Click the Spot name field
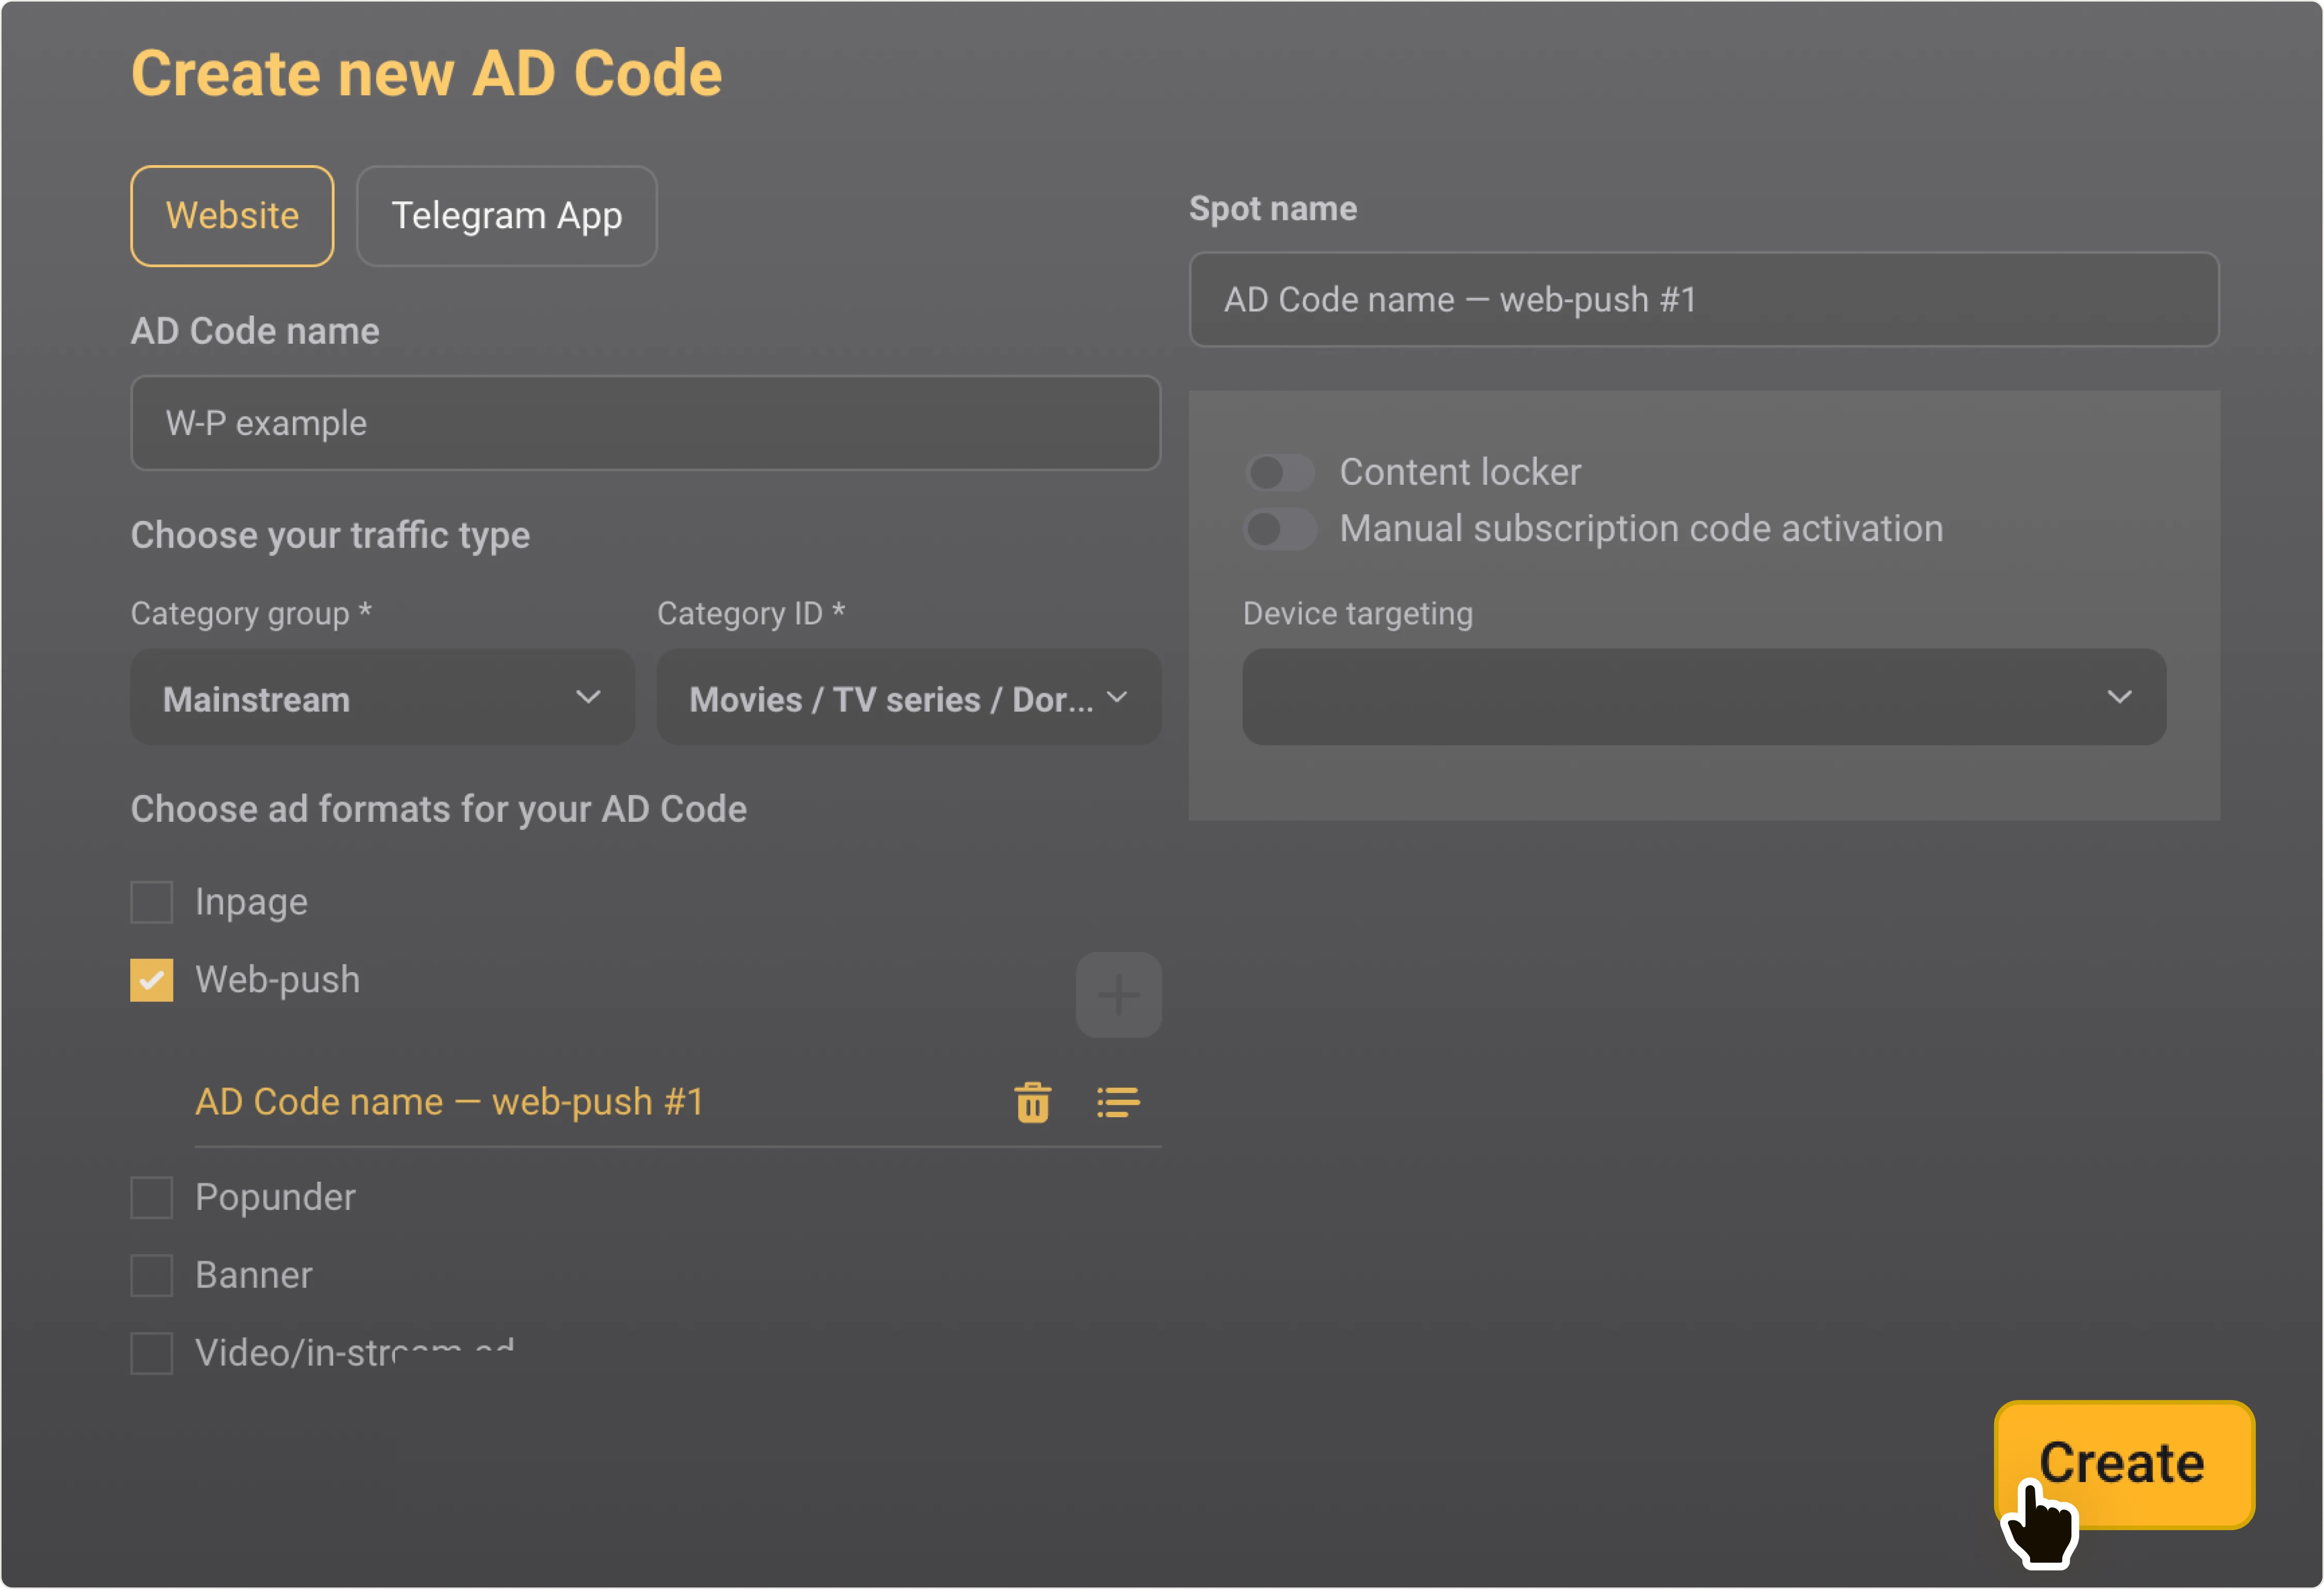Screen dimensions: 2324x1589 click(x=1704, y=300)
